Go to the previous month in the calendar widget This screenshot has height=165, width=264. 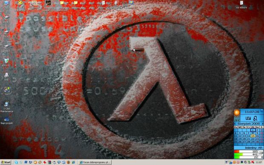(235, 124)
